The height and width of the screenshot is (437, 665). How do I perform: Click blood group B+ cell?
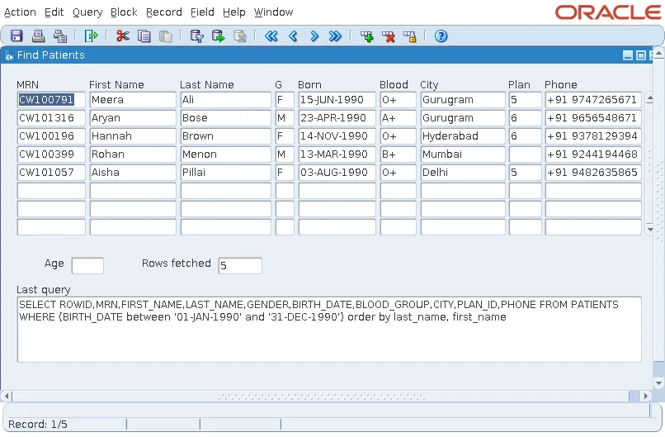click(x=399, y=154)
